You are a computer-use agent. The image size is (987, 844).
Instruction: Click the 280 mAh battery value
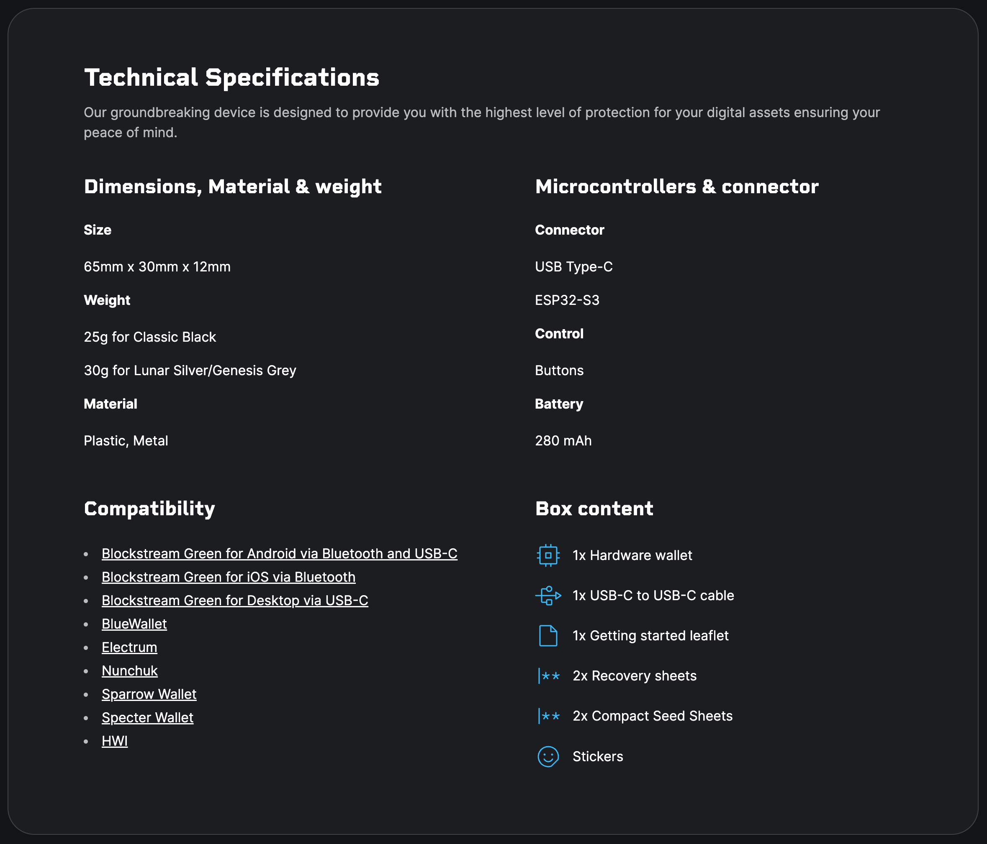tap(563, 441)
